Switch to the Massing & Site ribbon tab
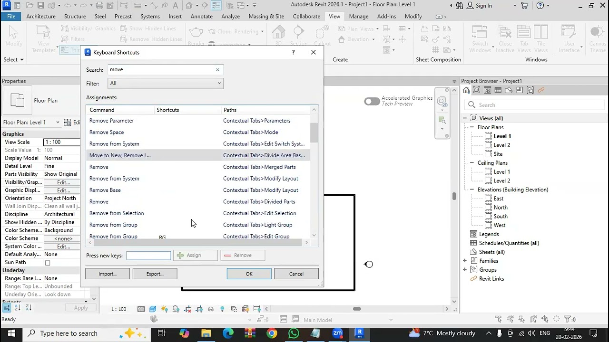 point(266,16)
